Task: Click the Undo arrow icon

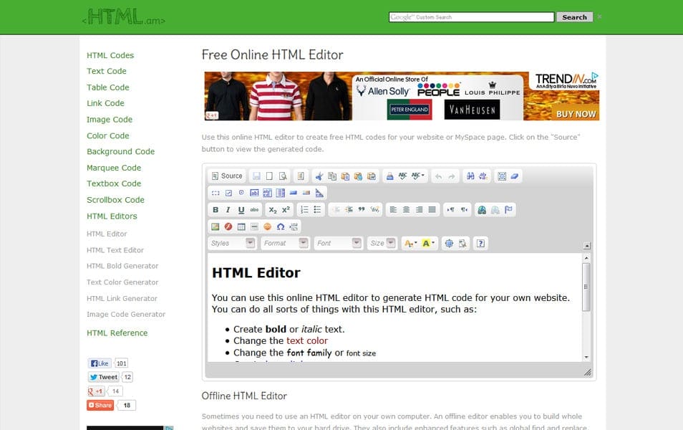Action: pos(440,175)
